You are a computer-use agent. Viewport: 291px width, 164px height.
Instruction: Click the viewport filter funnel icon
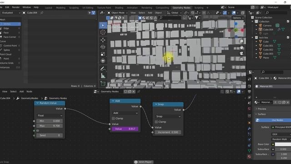(196, 18)
